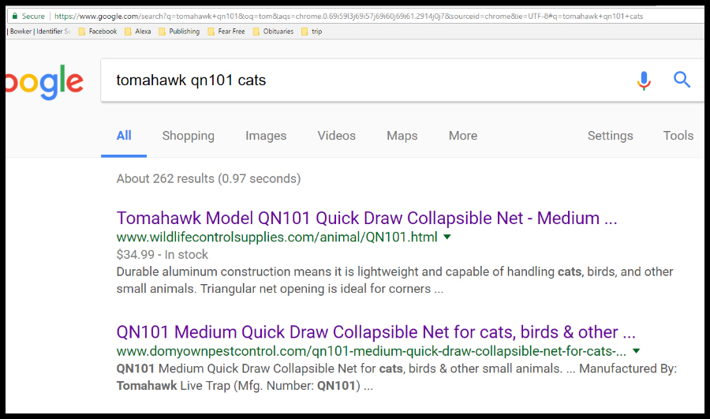
Task: Click the 'Durable aluminum construction' snippet text
Action: 395,280
